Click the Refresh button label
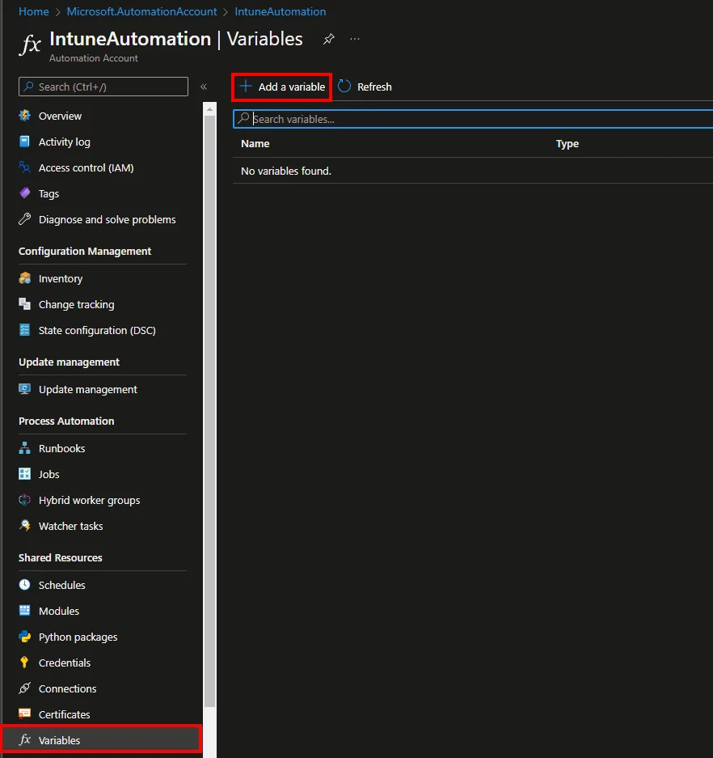 (374, 87)
